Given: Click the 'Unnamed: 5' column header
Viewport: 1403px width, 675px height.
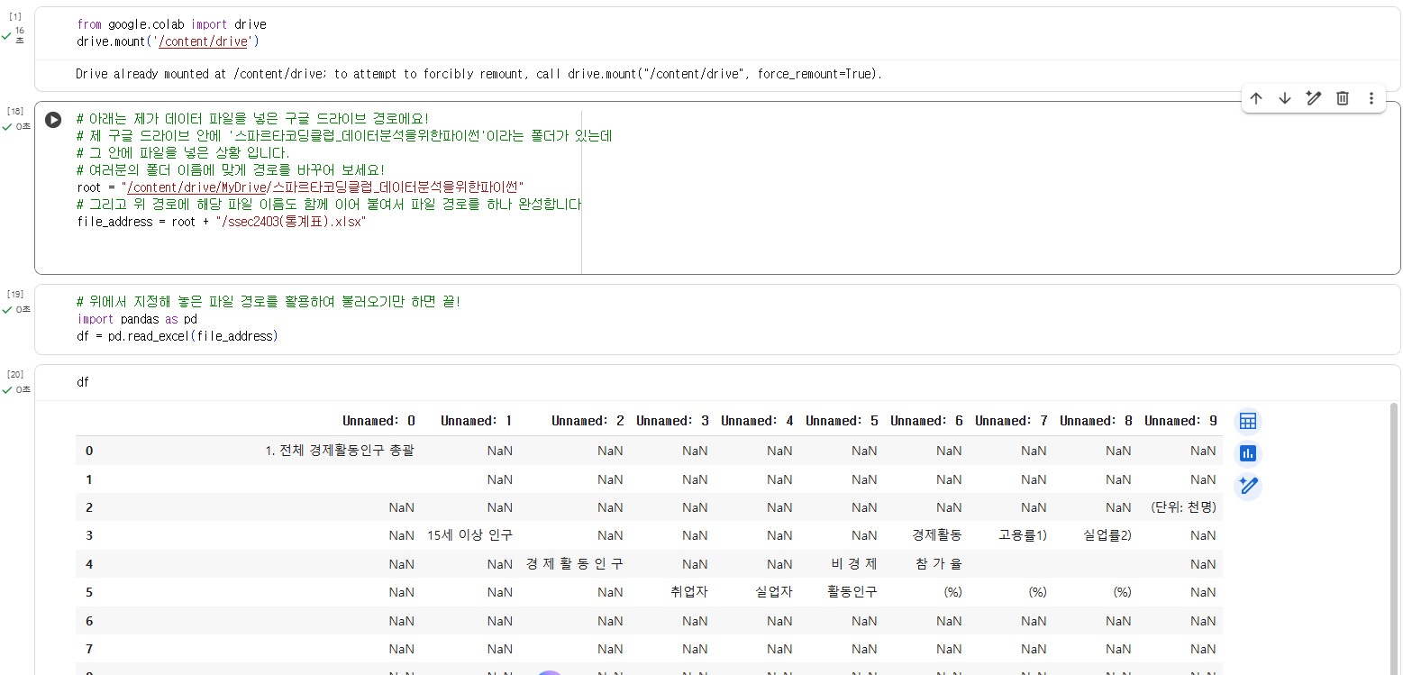Looking at the screenshot, I should click(x=842, y=421).
